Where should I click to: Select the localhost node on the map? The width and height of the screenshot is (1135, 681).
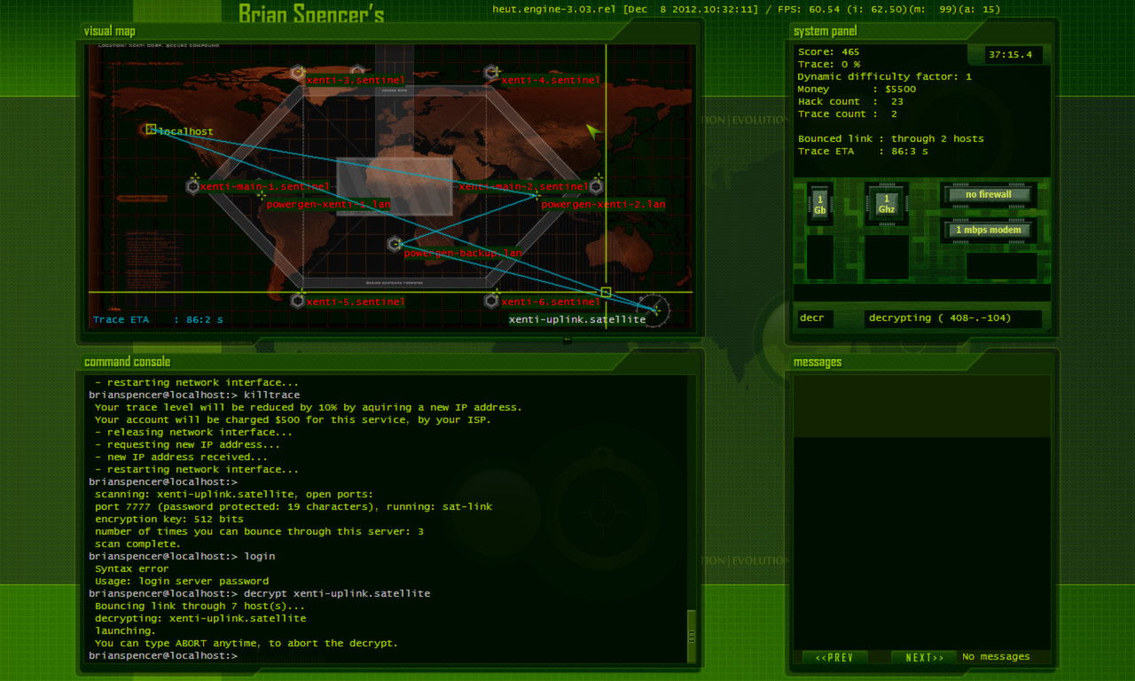(x=149, y=129)
